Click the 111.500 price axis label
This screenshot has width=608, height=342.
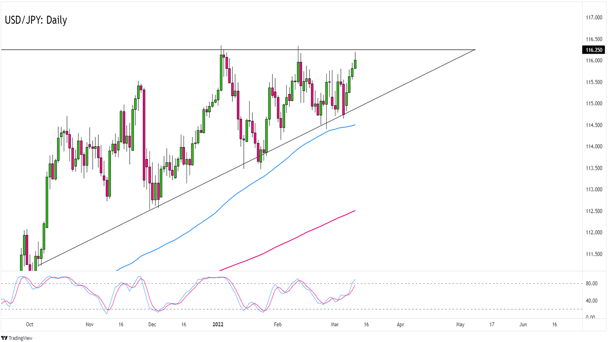(x=593, y=254)
